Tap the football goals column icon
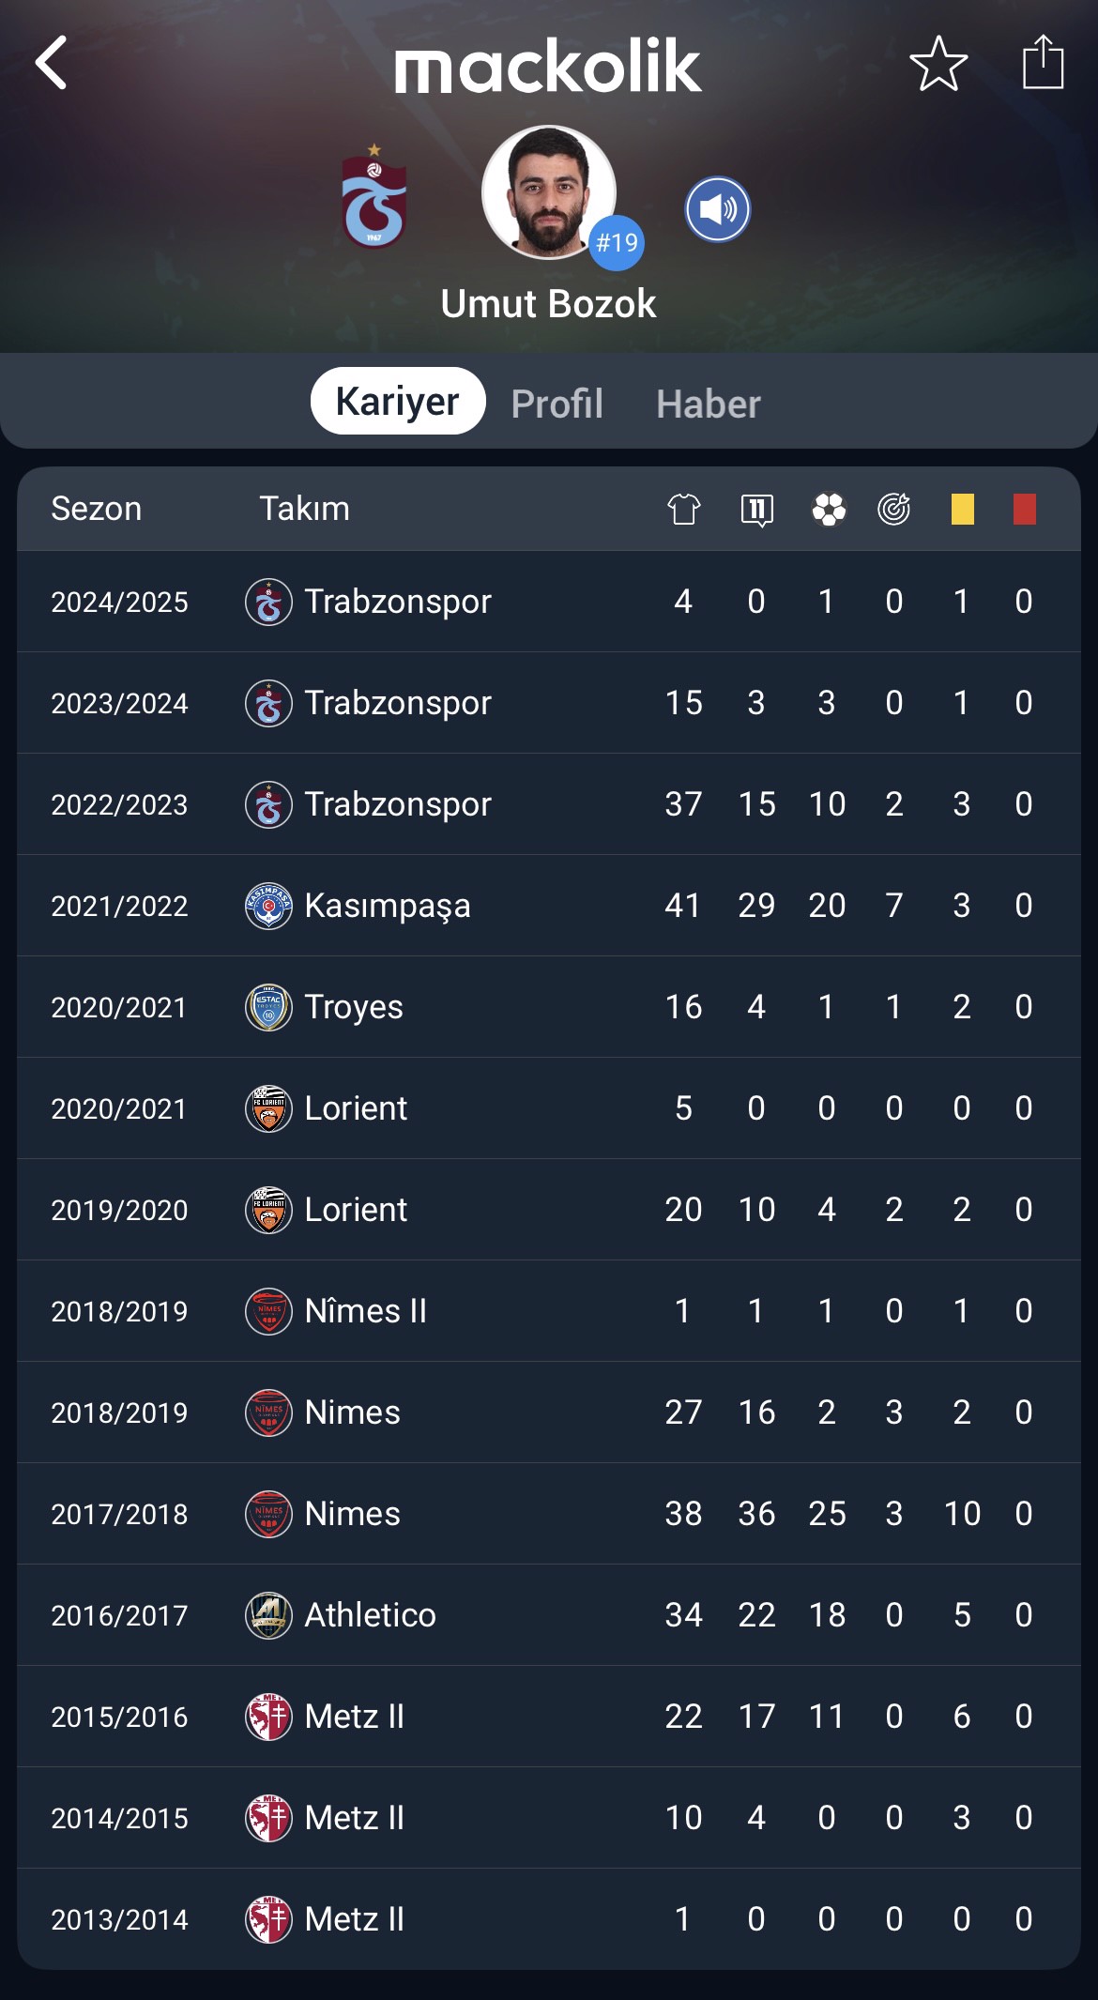 pos(829,509)
